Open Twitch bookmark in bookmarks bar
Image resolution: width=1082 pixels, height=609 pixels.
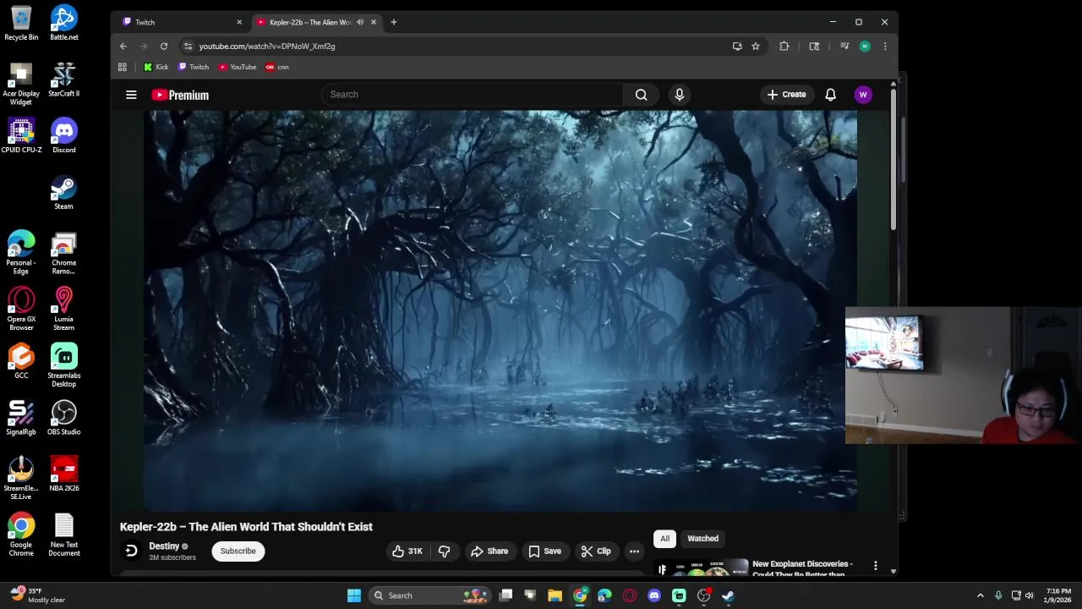193,67
